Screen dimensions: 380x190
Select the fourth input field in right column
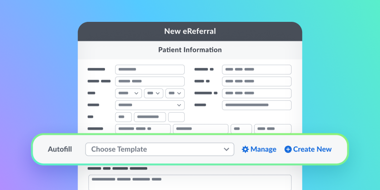(x=256, y=105)
